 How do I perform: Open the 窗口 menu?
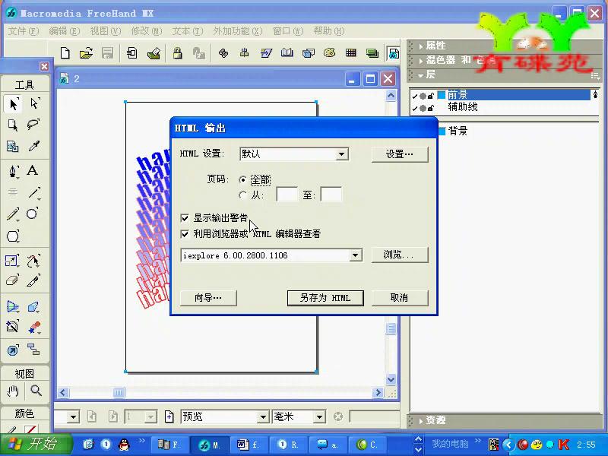tap(288, 31)
